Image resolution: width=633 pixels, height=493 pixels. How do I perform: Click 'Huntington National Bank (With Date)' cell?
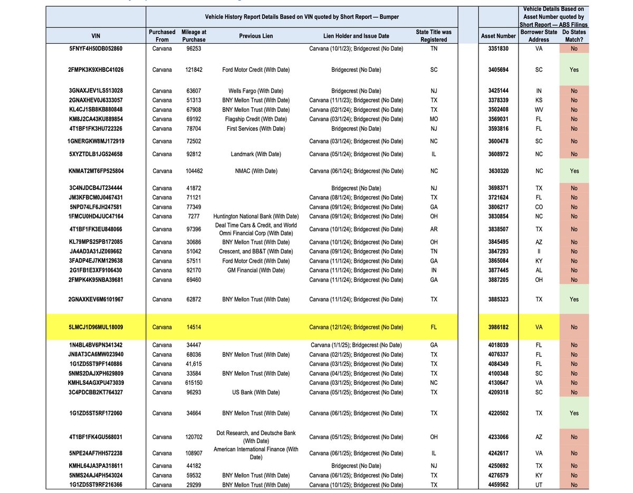click(256, 216)
